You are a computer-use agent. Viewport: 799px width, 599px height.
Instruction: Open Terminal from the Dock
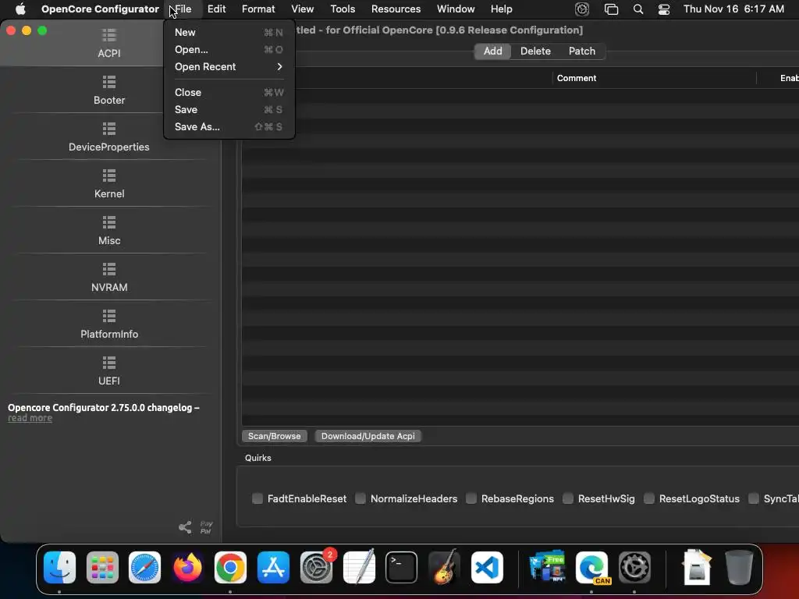point(401,567)
